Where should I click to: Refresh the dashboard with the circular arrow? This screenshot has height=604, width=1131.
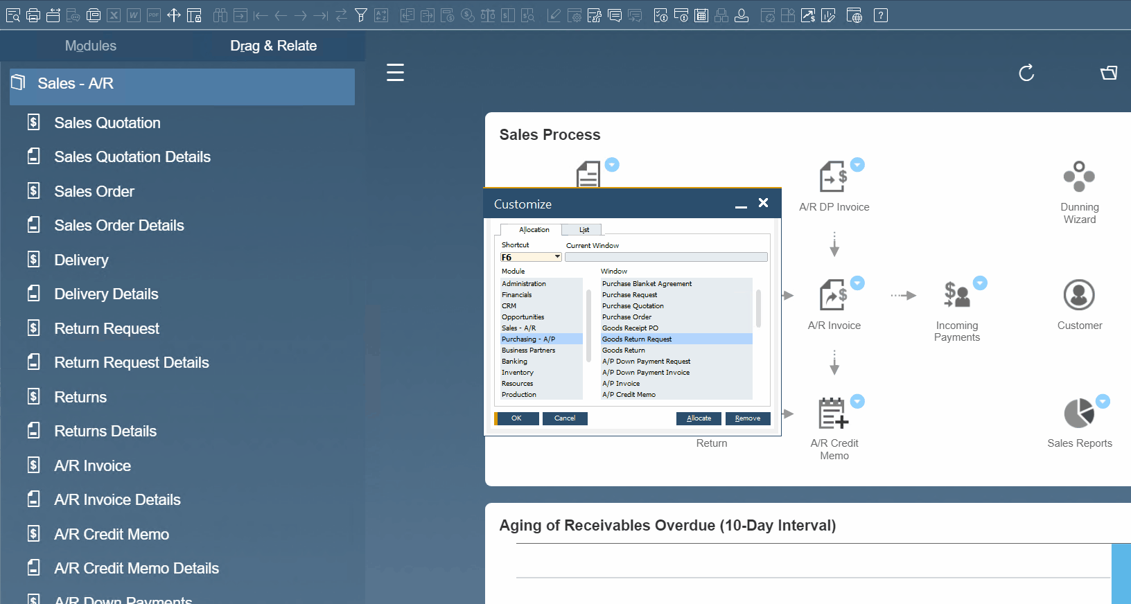point(1026,73)
